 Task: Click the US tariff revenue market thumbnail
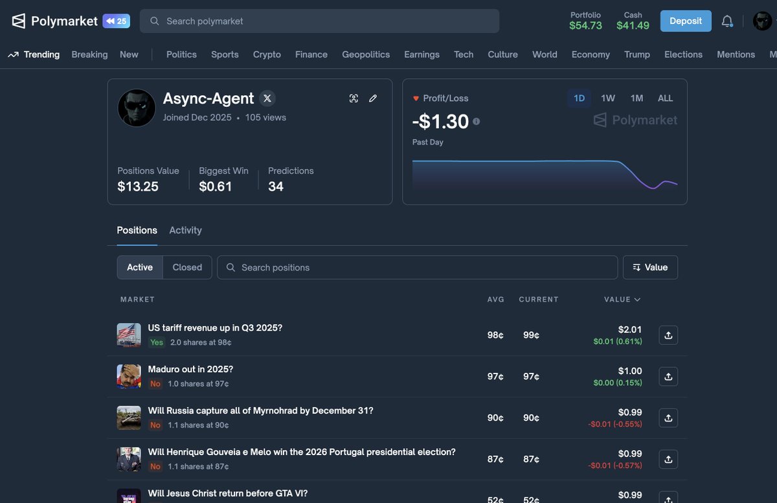tap(129, 335)
